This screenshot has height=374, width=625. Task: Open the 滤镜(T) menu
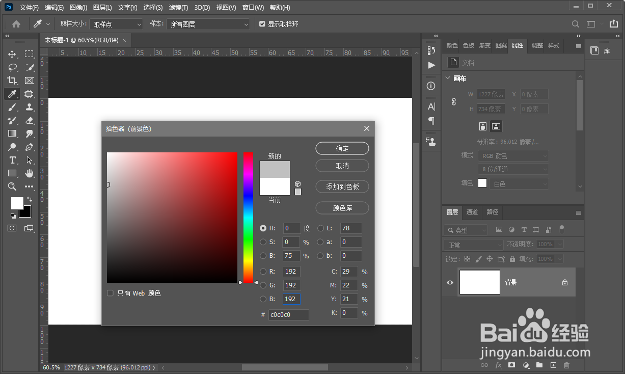178,8
